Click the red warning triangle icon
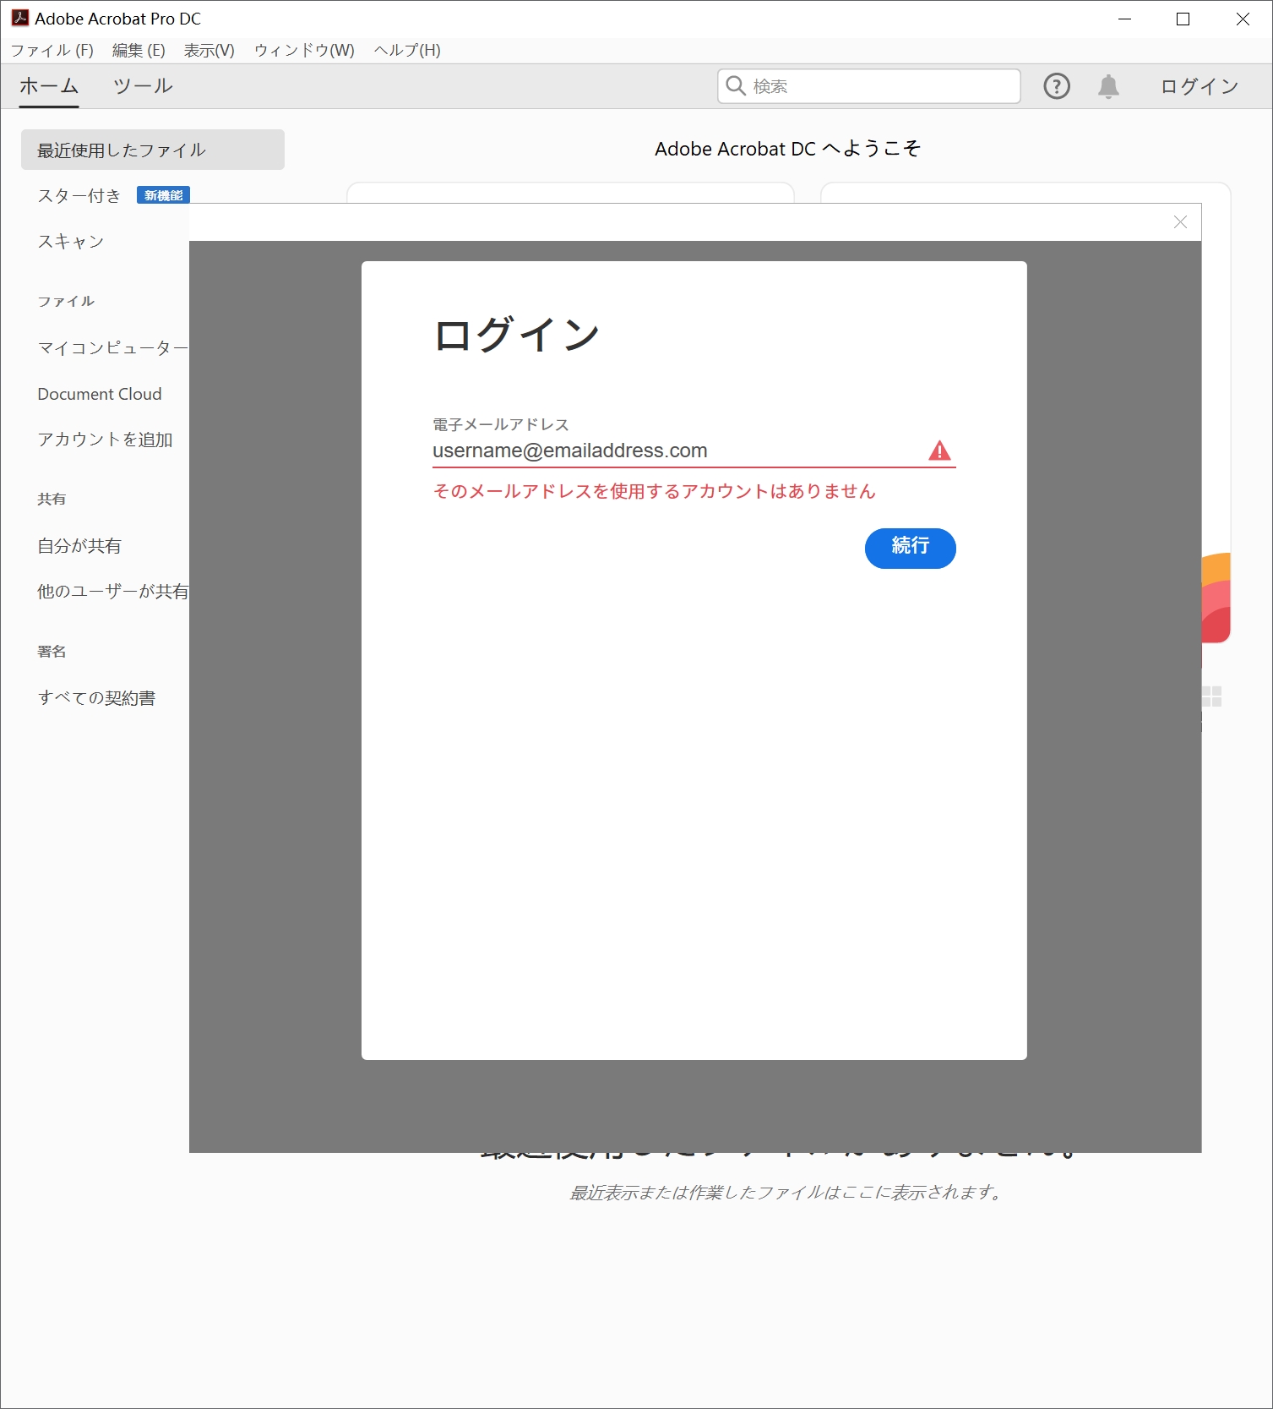This screenshot has width=1273, height=1409. tap(939, 451)
